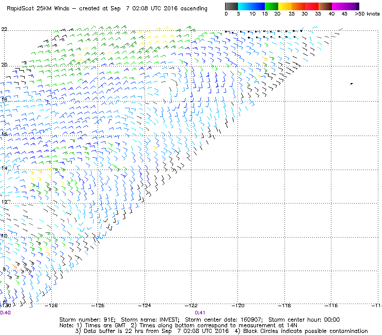Click the longitude label '-128'
This screenshot has width=382, height=335.
coord(51,305)
